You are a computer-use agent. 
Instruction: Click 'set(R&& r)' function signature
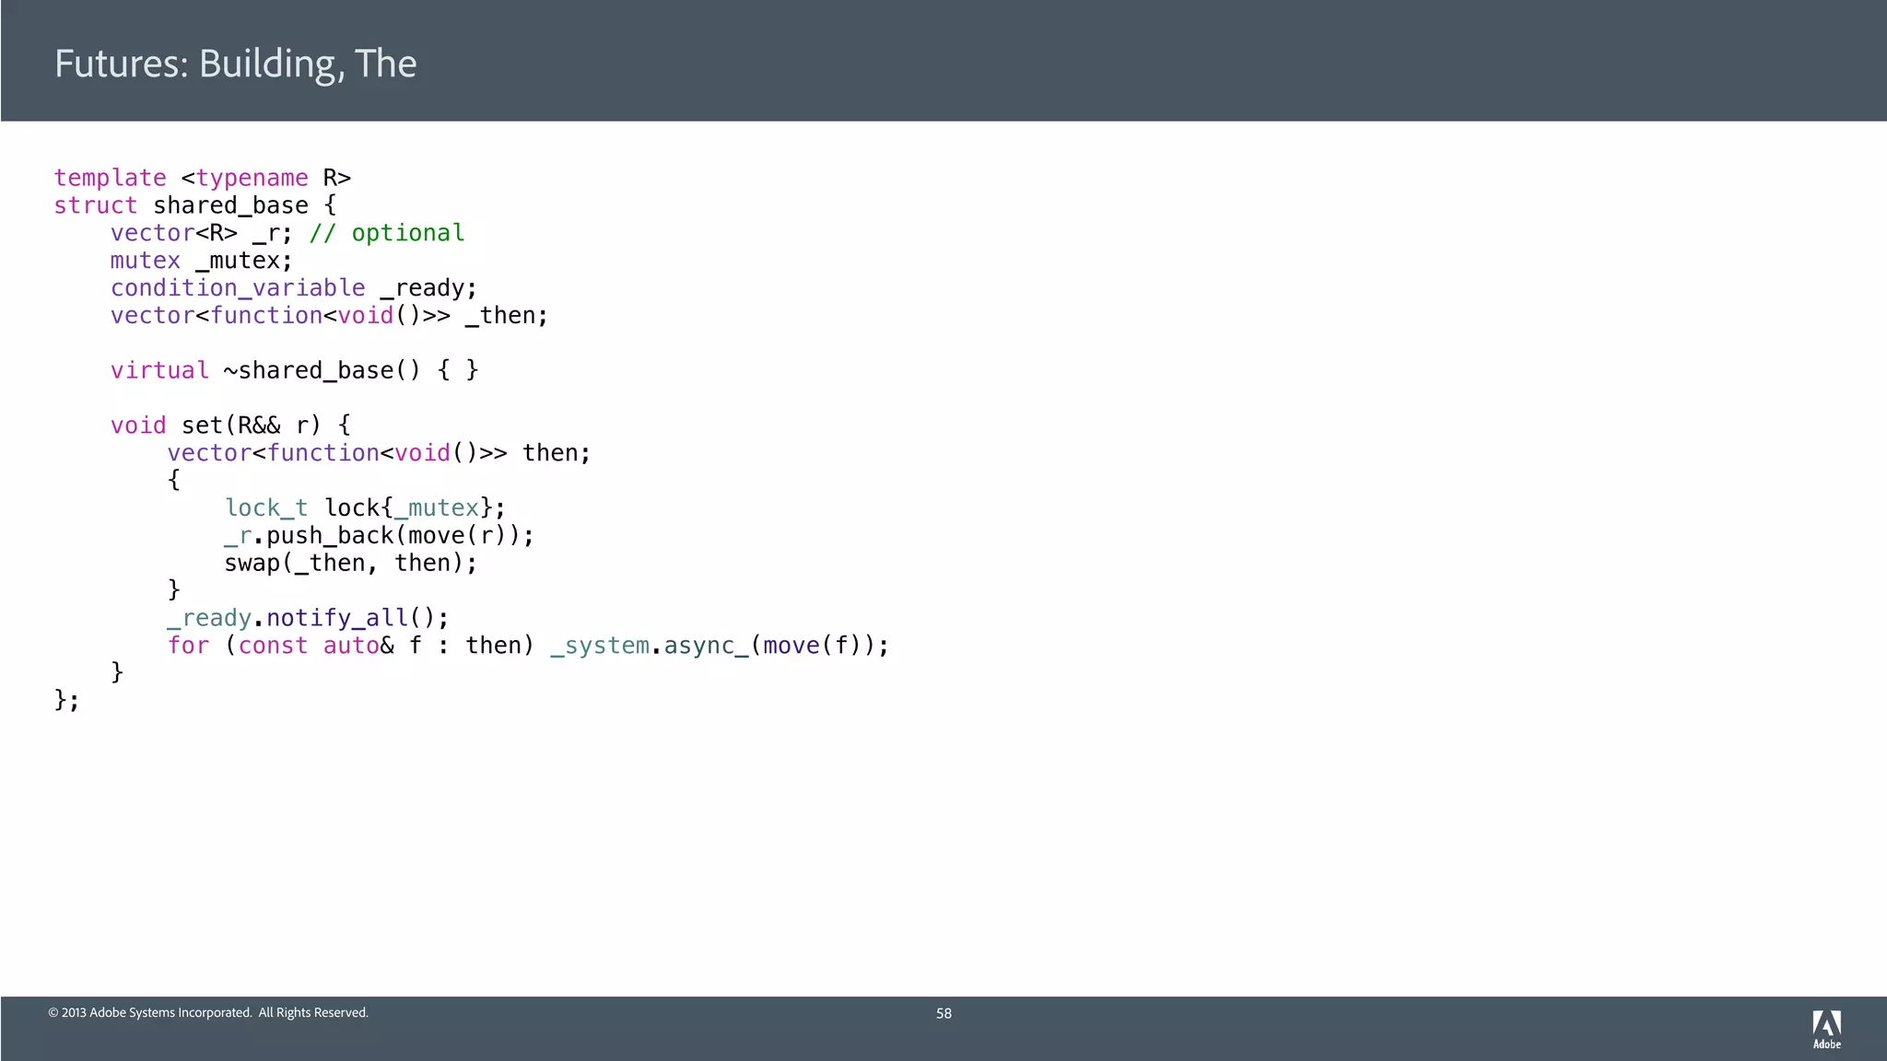[x=251, y=426]
